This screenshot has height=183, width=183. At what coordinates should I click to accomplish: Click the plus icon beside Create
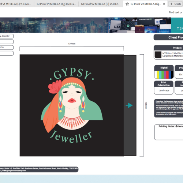pyautogui.click(x=171, y=4)
